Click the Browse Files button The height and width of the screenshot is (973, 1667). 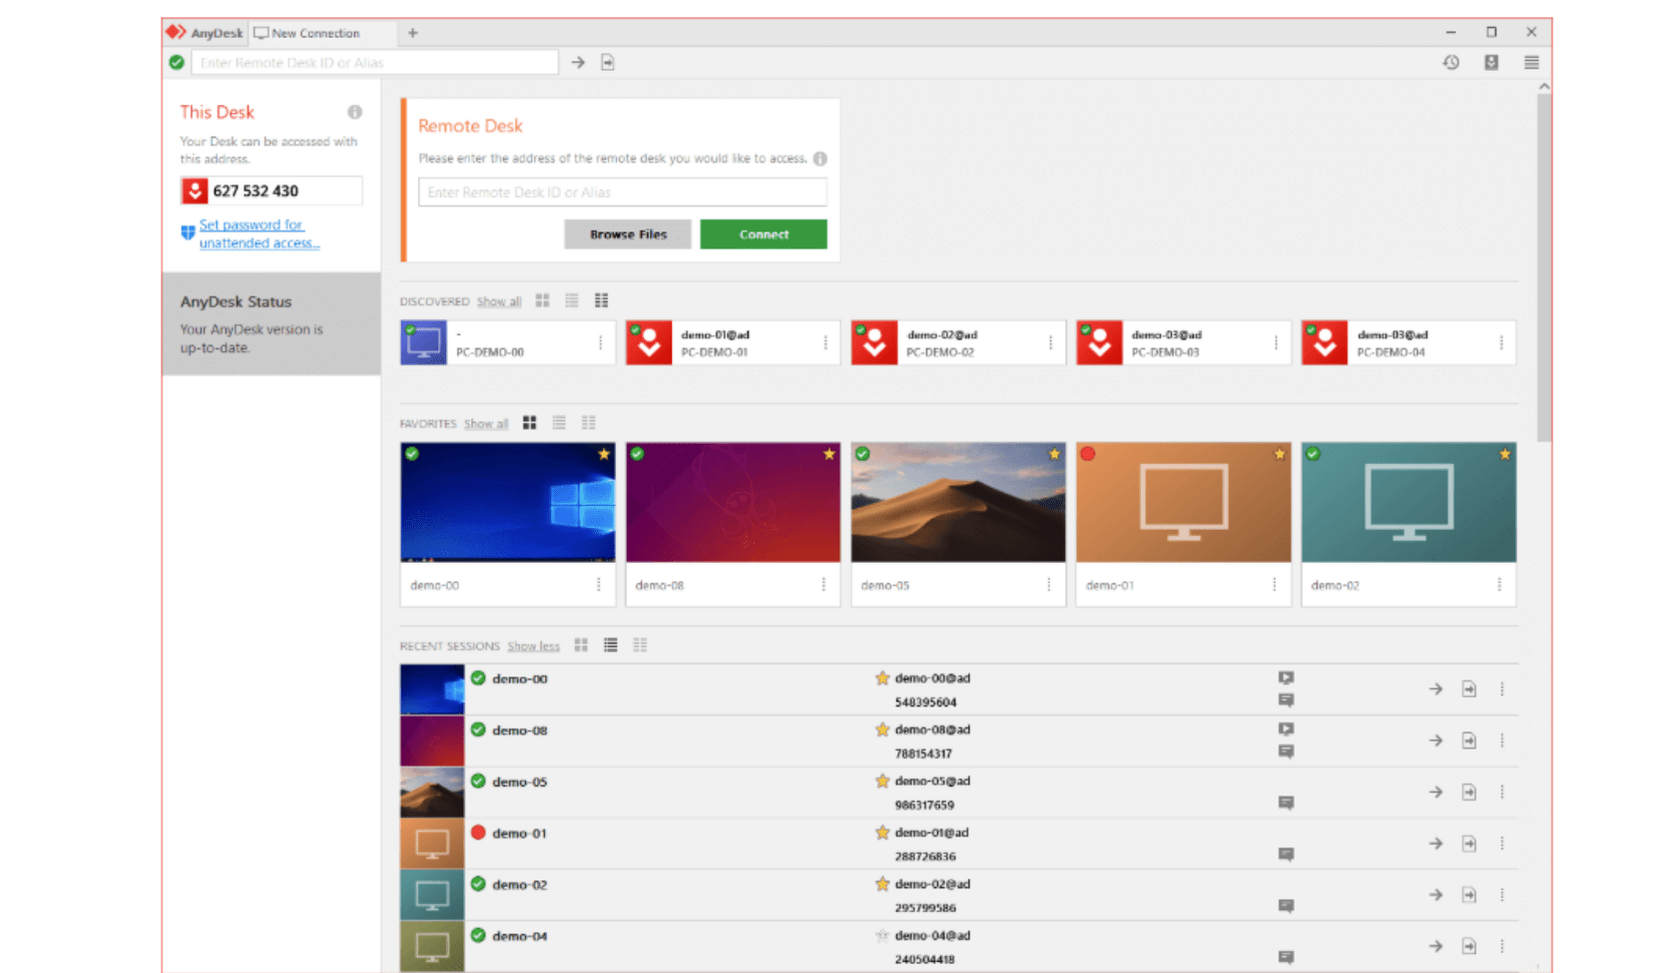coord(627,234)
